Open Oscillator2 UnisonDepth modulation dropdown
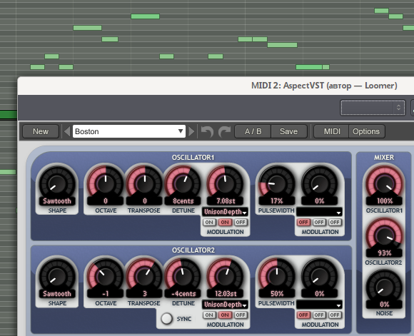 (226, 305)
